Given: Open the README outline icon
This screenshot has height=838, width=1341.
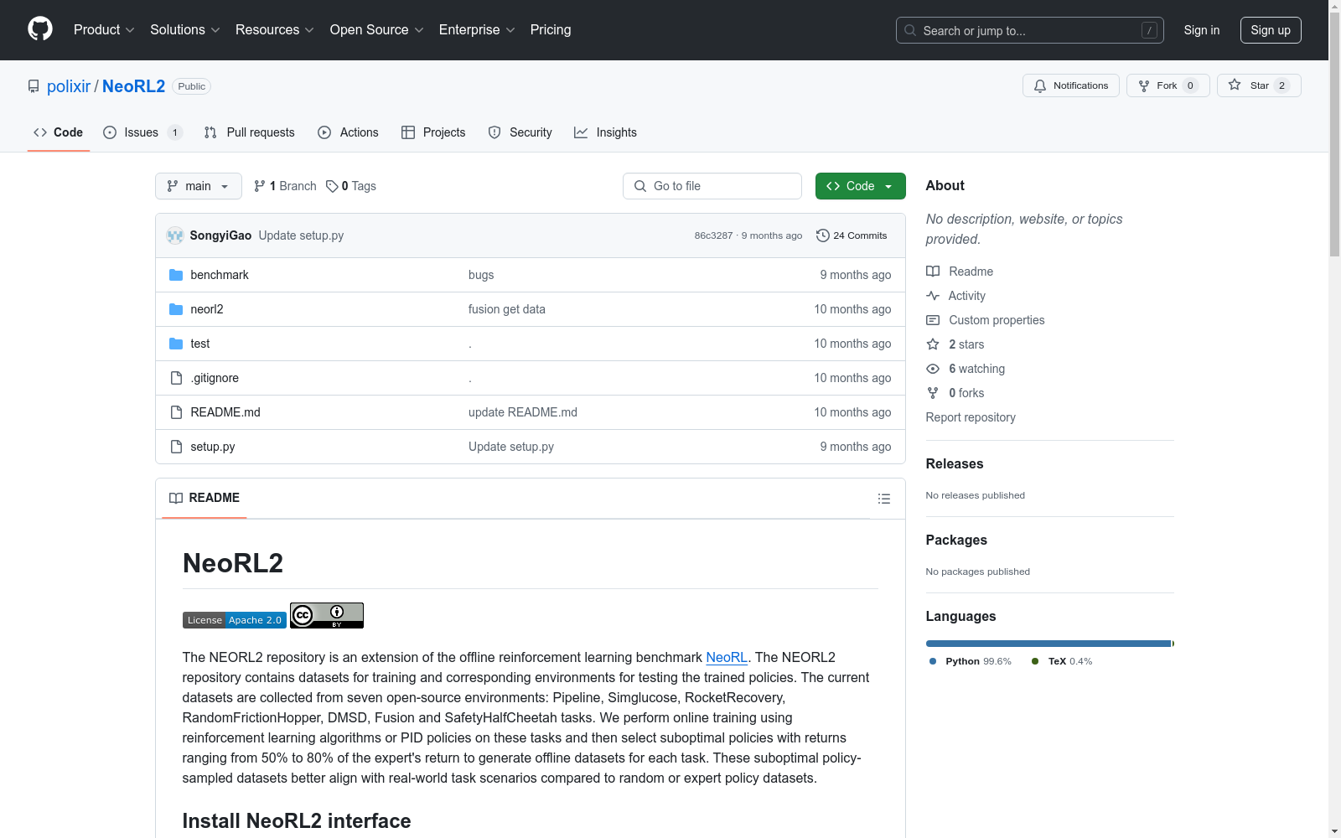Looking at the screenshot, I should (x=884, y=499).
